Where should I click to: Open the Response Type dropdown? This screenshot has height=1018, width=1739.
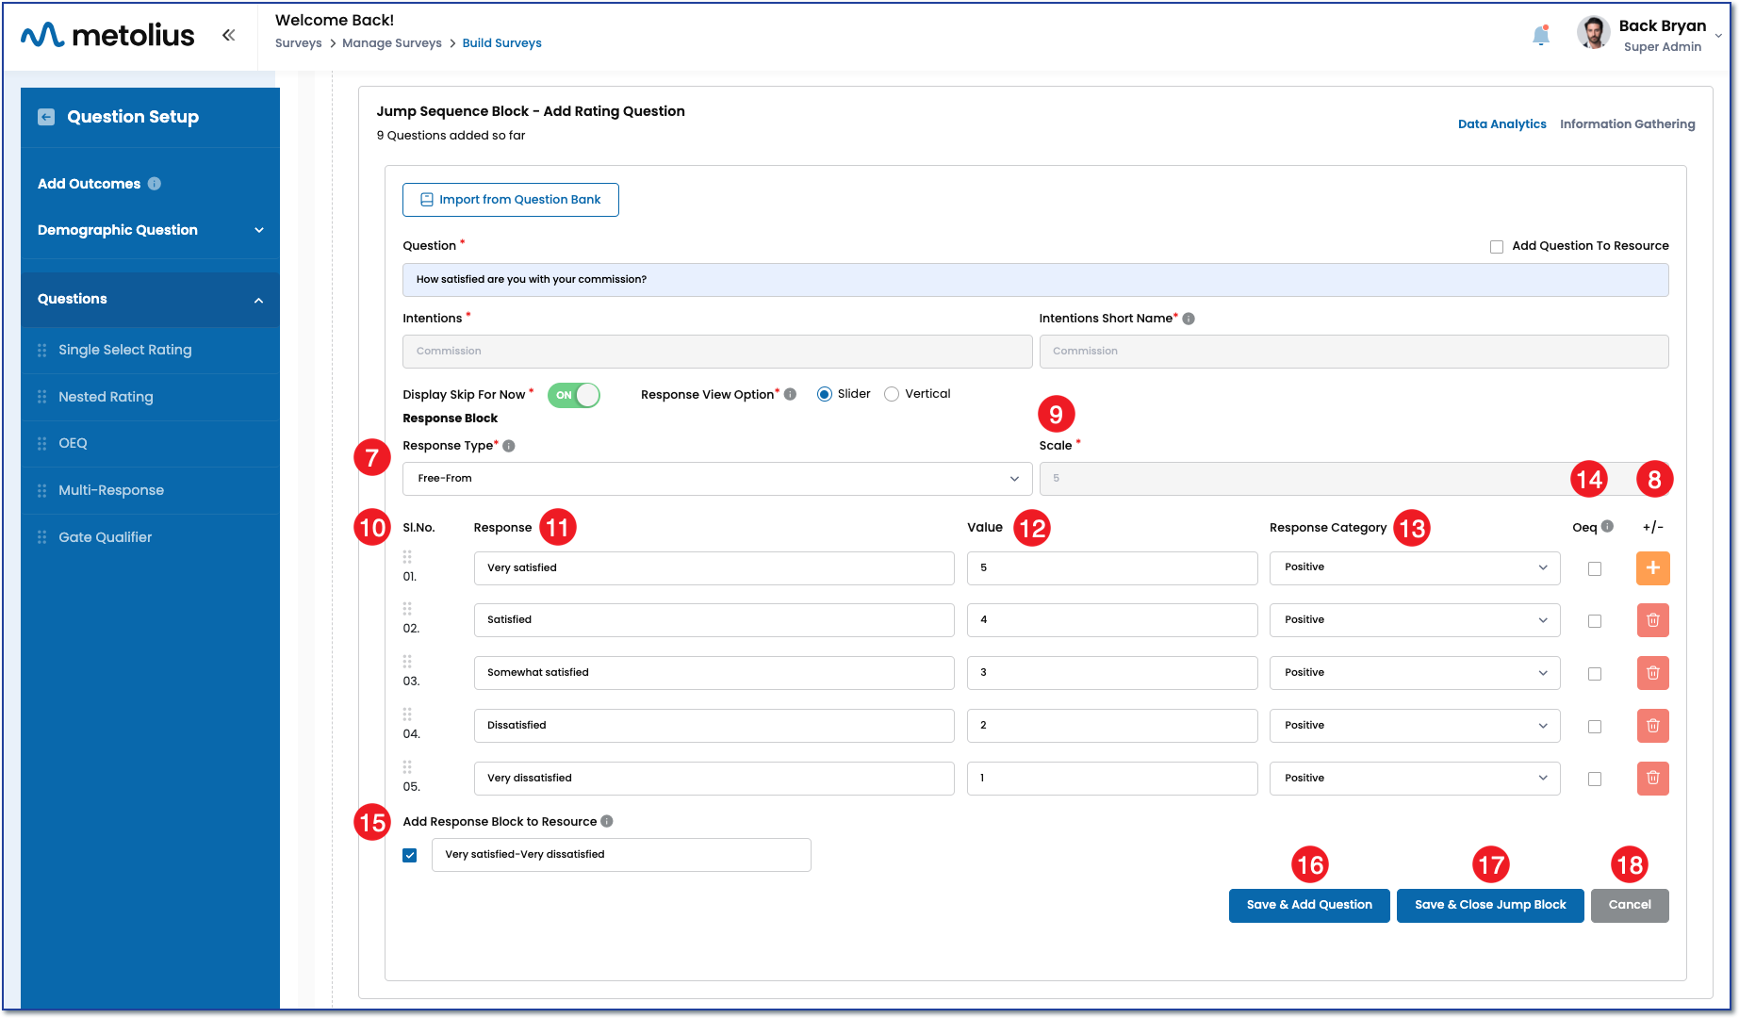(716, 479)
